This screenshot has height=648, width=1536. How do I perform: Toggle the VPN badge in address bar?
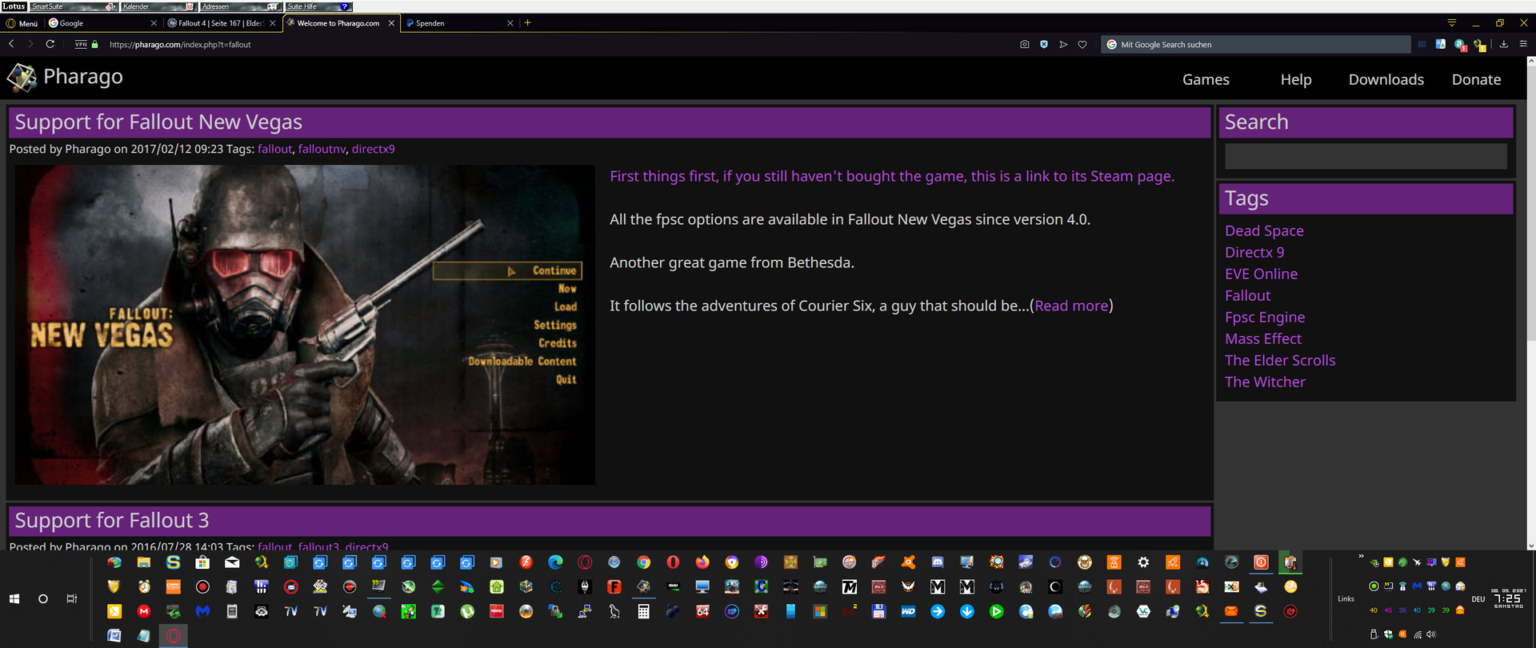(x=81, y=45)
